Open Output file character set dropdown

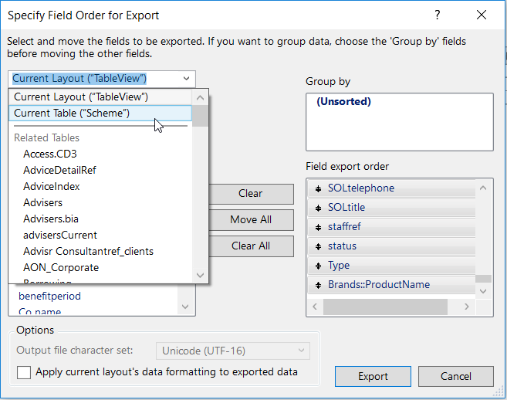232,351
